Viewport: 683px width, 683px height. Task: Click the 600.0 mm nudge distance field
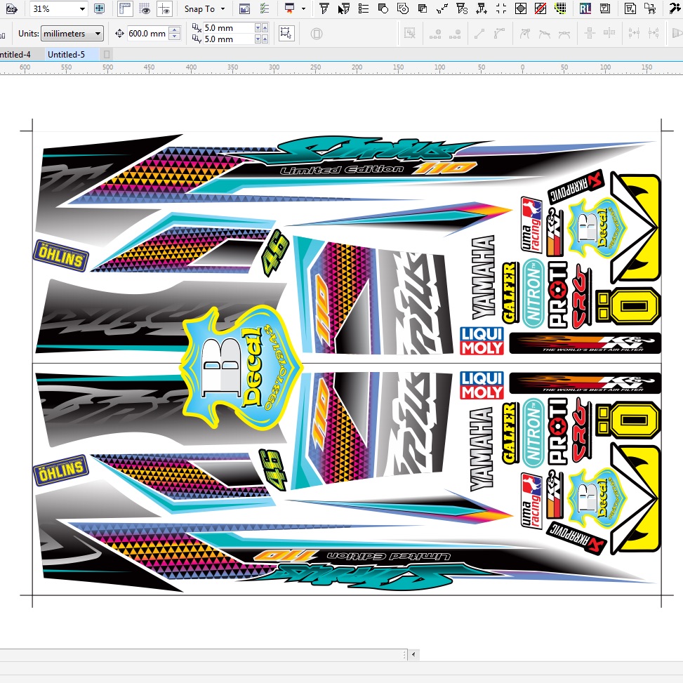click(147, 34)
